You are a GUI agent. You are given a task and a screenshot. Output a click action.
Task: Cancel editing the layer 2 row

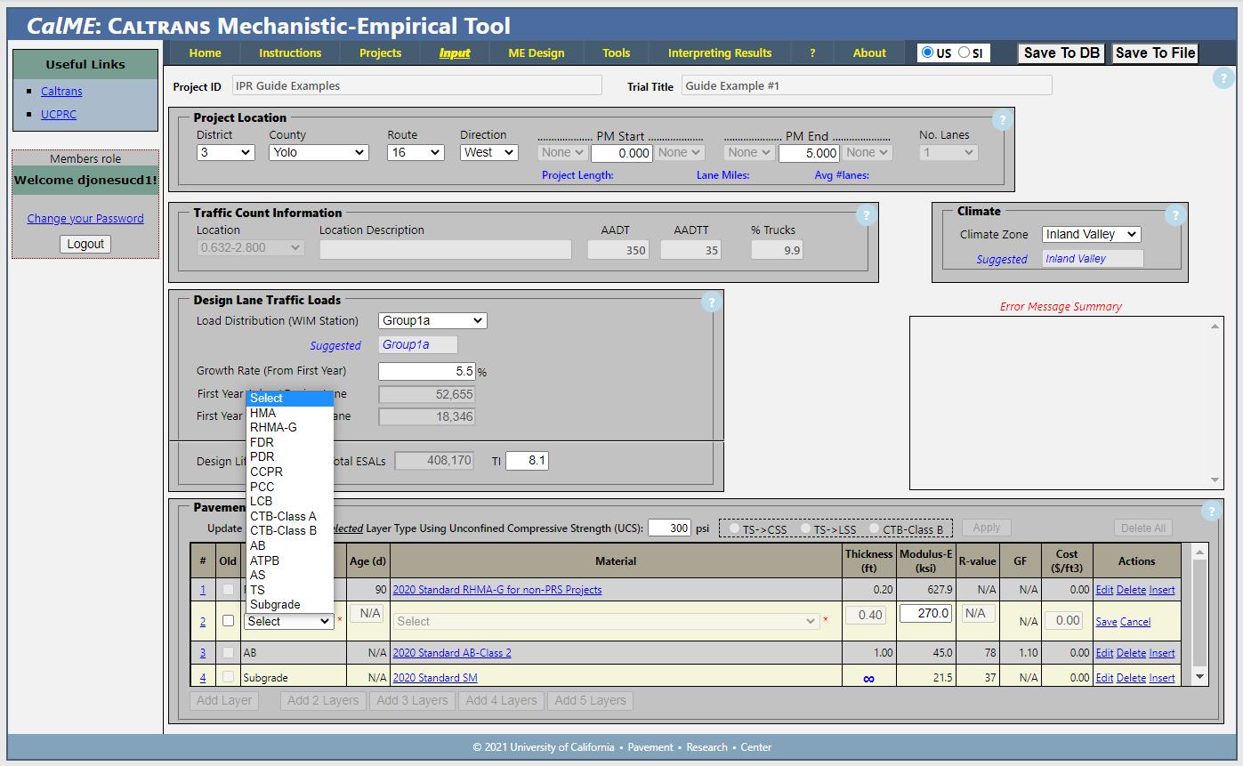tap(1135, 622)
